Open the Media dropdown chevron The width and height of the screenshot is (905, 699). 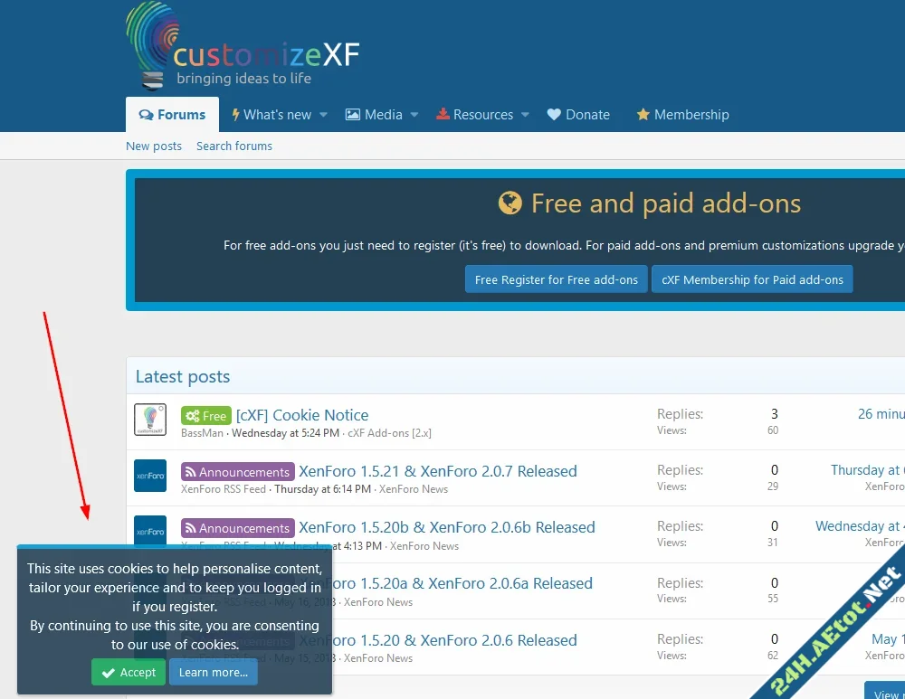pos(414,115)
